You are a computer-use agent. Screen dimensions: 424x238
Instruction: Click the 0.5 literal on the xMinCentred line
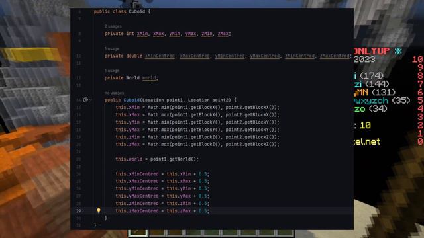click(203, 174)
